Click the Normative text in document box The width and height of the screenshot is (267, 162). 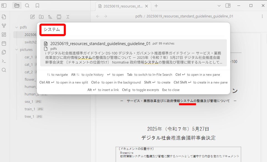[x=127, y=153]
